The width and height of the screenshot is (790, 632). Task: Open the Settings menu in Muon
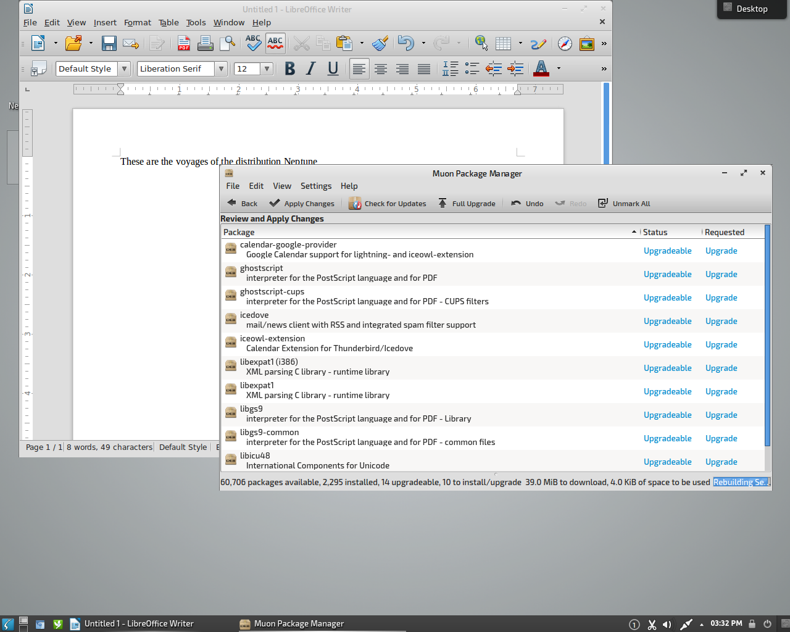pyautogui.click(x=316, y=186)
